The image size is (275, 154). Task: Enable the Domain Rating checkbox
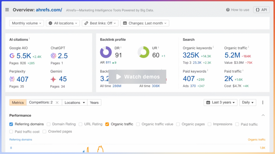pyautogui.click(x=49, y=124)
